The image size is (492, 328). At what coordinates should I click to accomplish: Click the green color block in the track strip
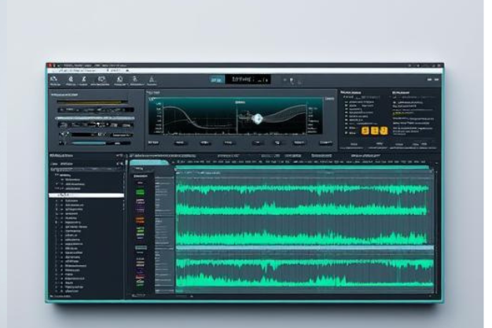pyautogui.click(x=140, y=192)
